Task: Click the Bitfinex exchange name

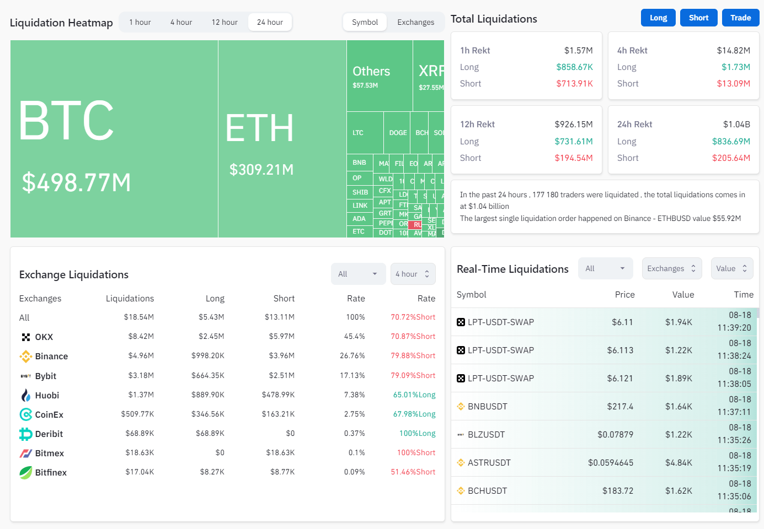Action: tap(51, 473)
